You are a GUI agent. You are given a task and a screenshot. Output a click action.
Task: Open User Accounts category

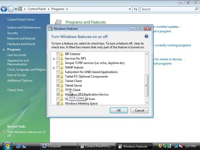pyautogui.click(x=17, y=55)
